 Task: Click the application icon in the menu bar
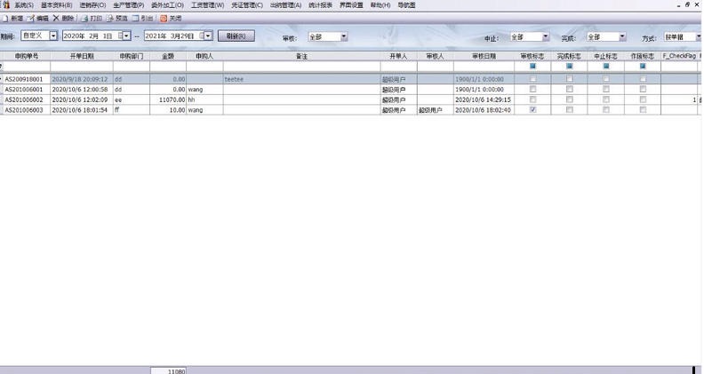click(x=6, y=5)
